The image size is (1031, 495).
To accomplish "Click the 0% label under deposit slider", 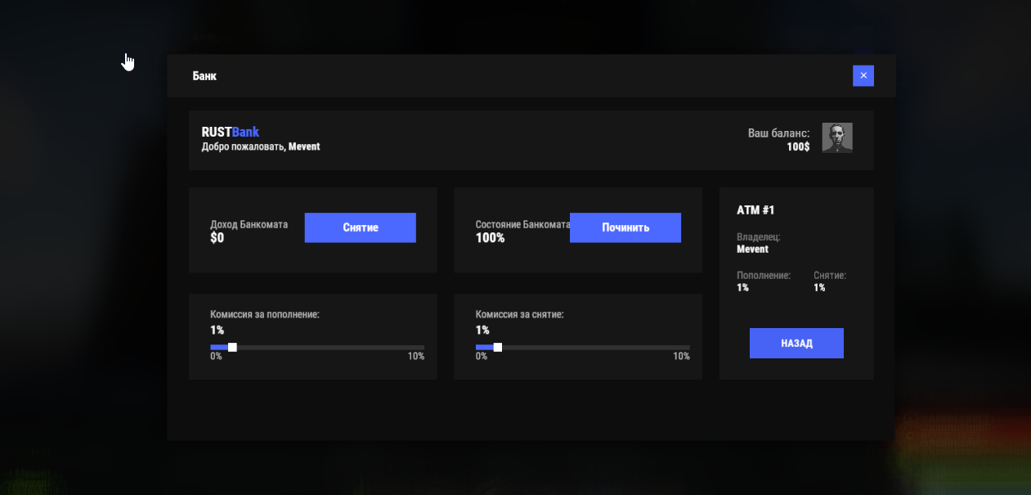I will [216, 357].
